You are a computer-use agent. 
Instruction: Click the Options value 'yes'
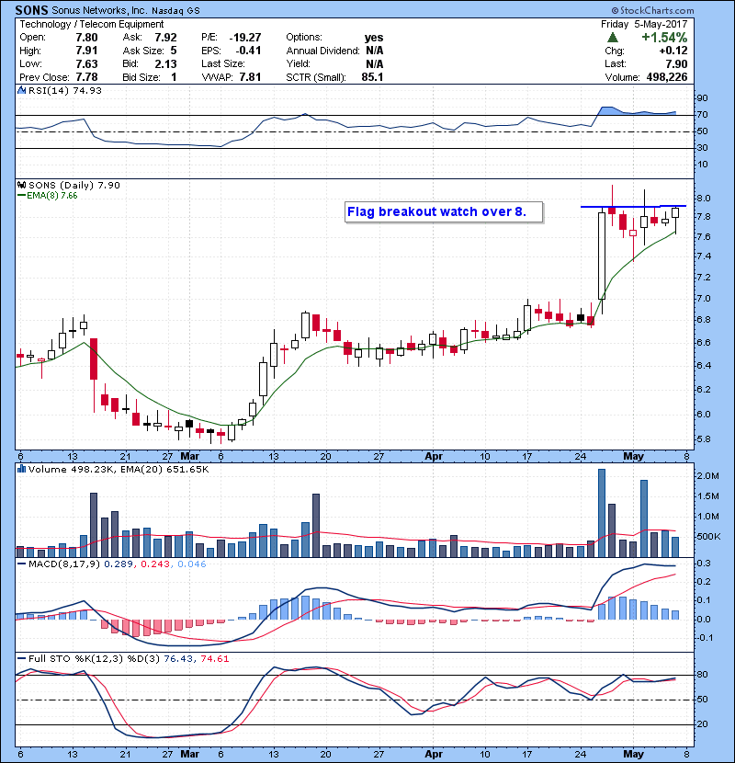coord(374,38)
